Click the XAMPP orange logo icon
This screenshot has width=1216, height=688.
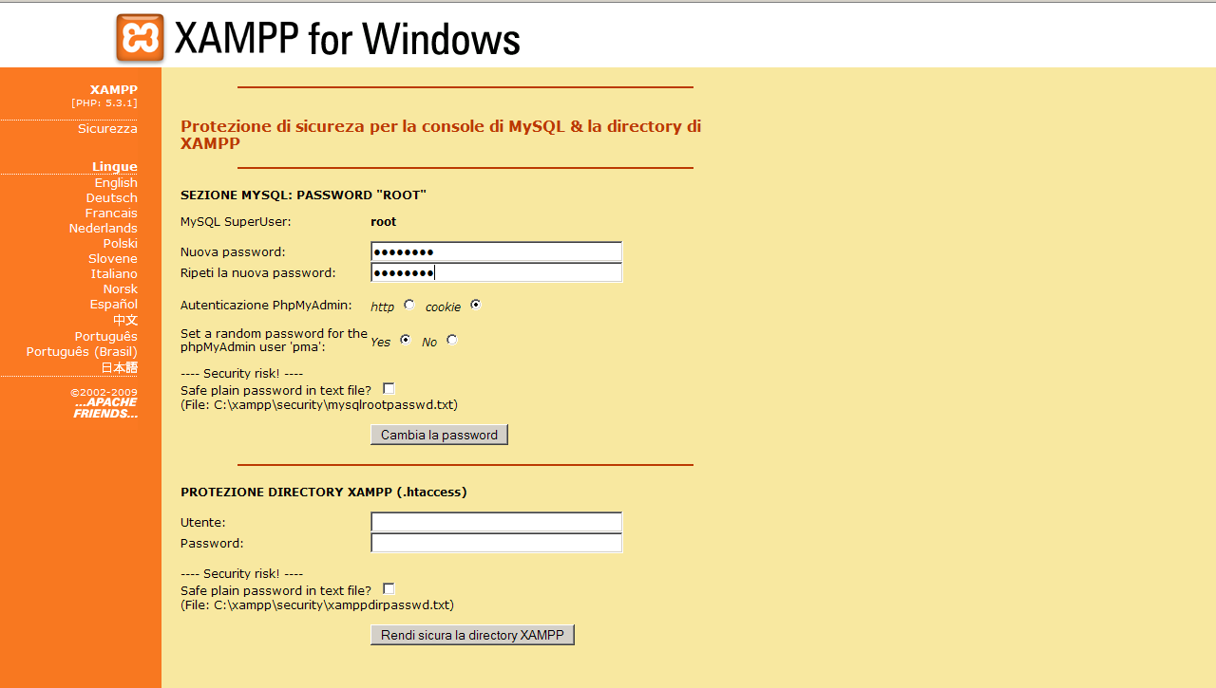point(140,38)
